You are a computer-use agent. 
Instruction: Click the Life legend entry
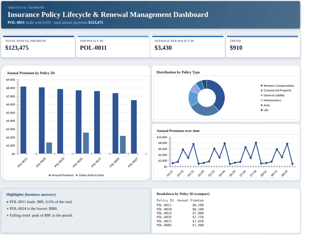(x=264, y=110)
